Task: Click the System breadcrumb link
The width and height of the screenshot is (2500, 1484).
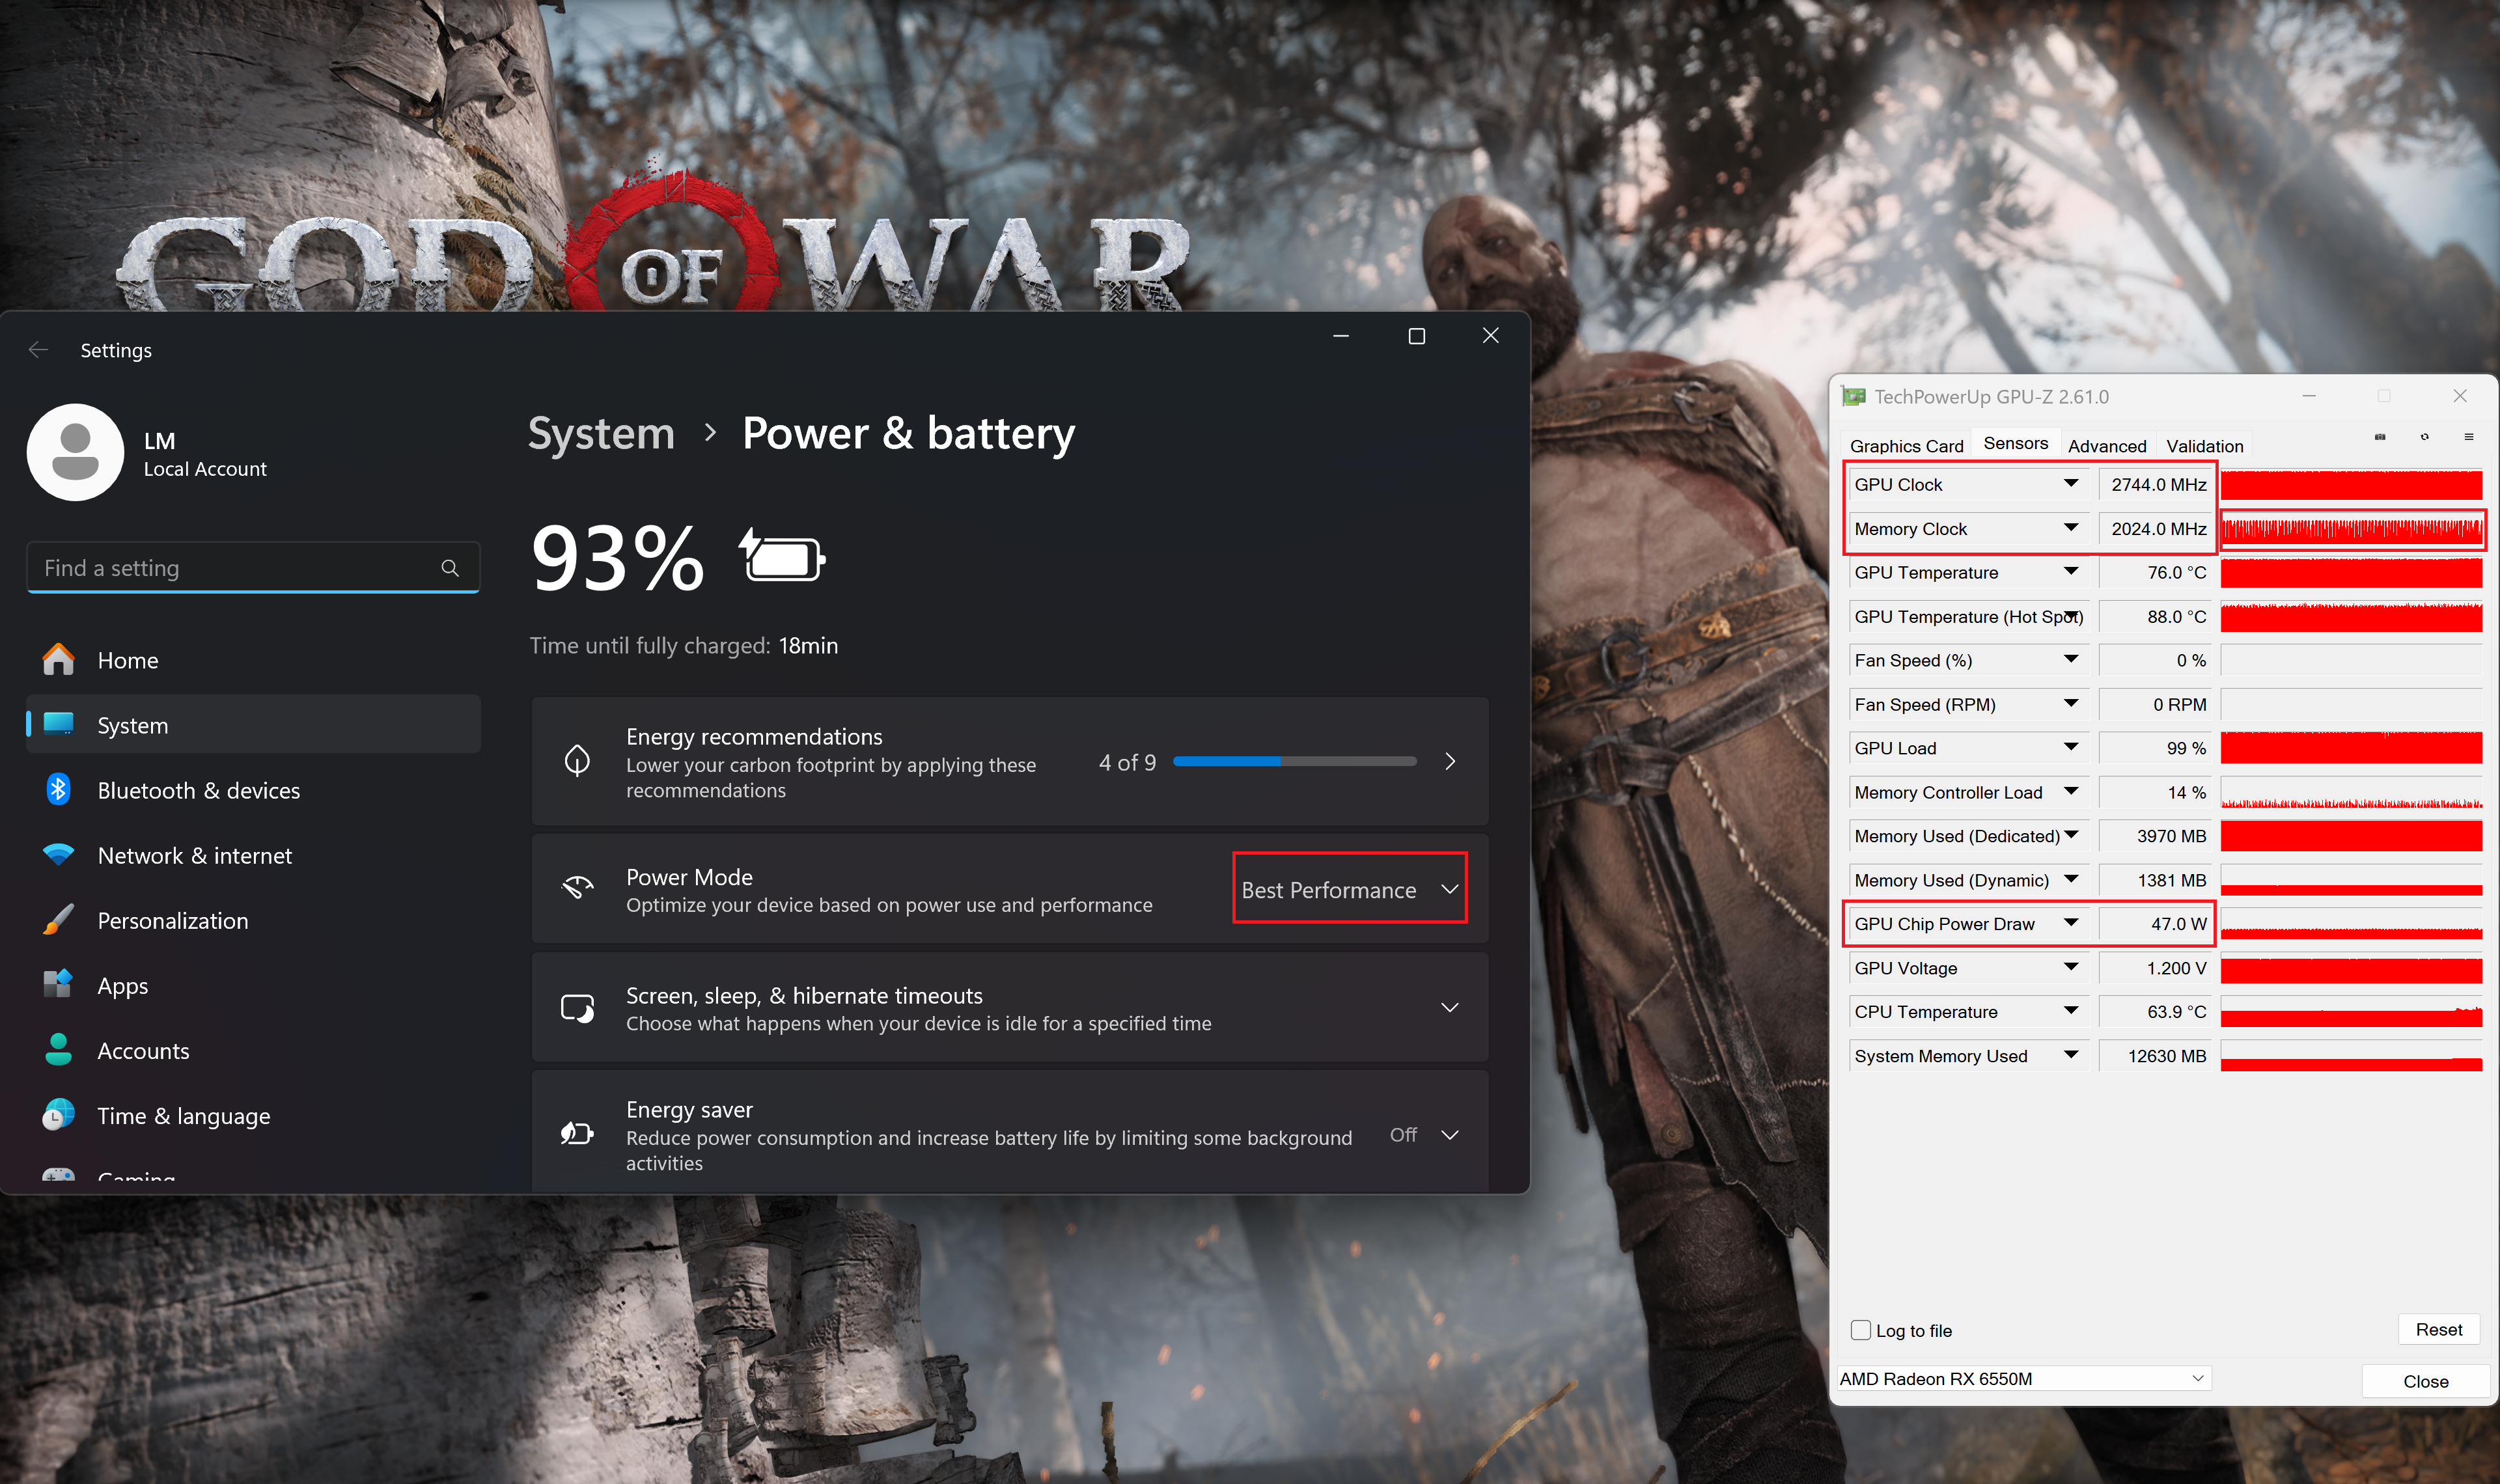Action: coord(601,434)
